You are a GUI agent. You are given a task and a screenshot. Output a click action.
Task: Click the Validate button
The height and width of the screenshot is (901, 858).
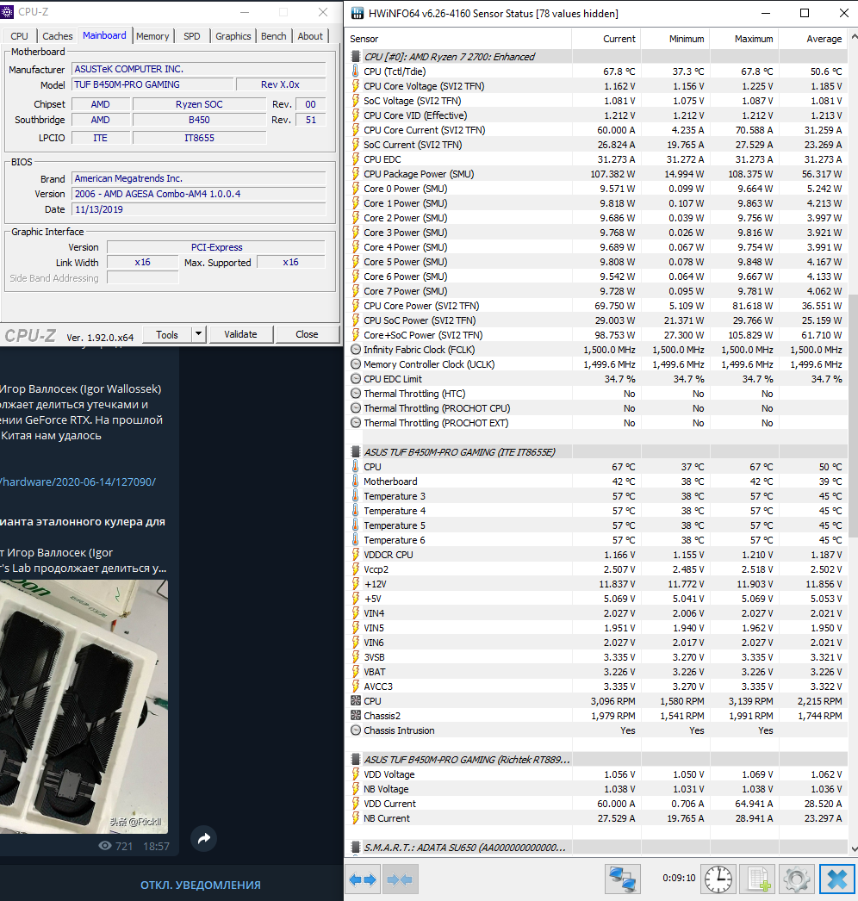[240, 334]
